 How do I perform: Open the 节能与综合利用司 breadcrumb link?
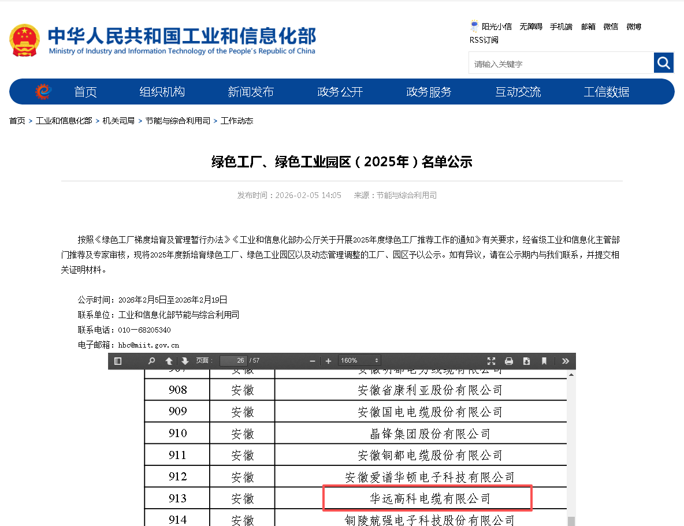point(178,121)
